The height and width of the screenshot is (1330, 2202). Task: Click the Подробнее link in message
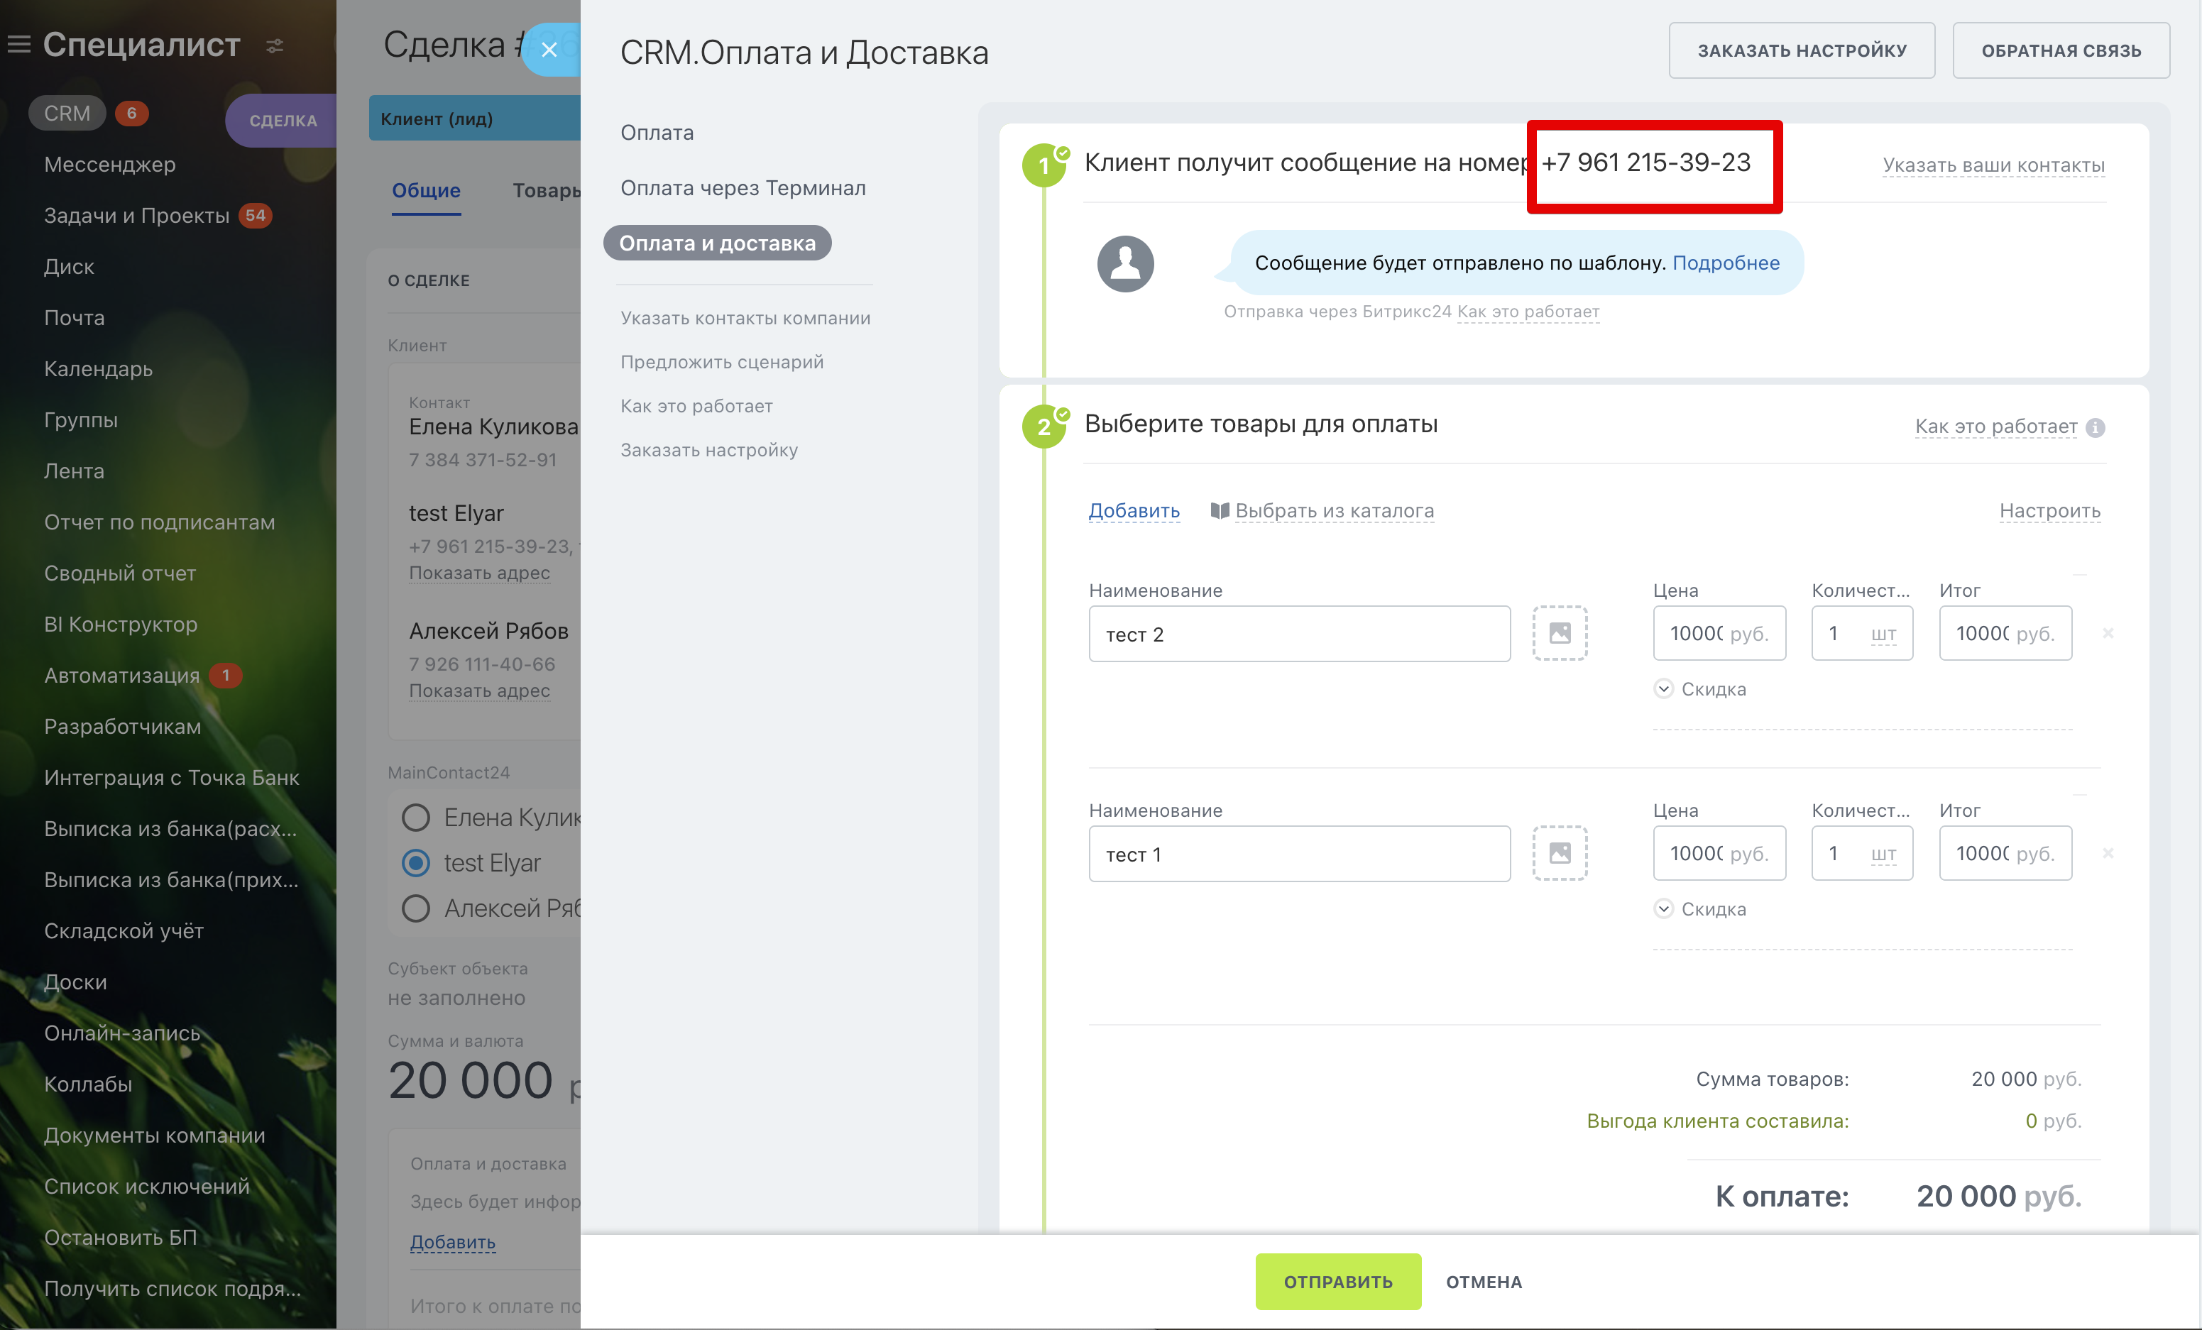click(x=1726, y=263)
